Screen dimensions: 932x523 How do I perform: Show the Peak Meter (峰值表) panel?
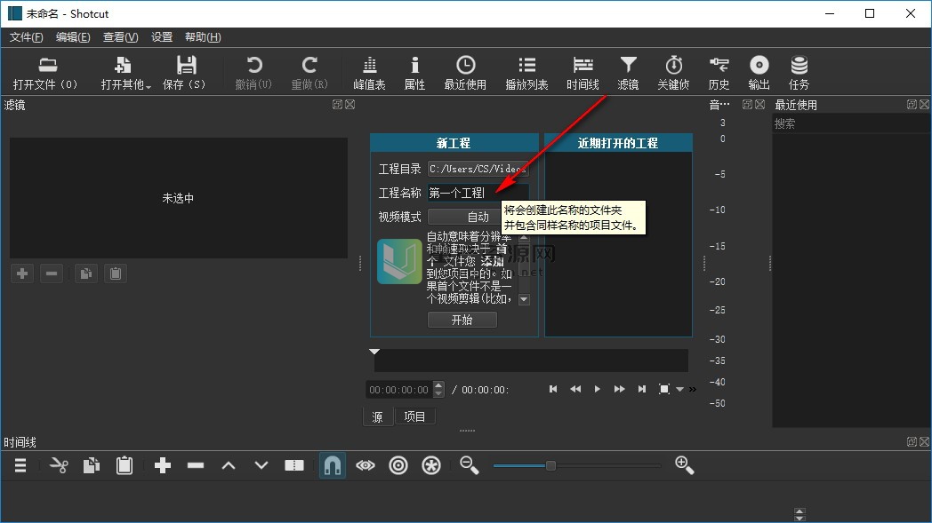point(369,73)
